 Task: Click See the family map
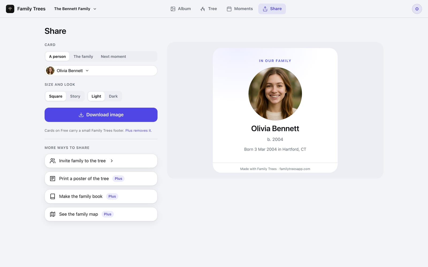click(101, 214)
